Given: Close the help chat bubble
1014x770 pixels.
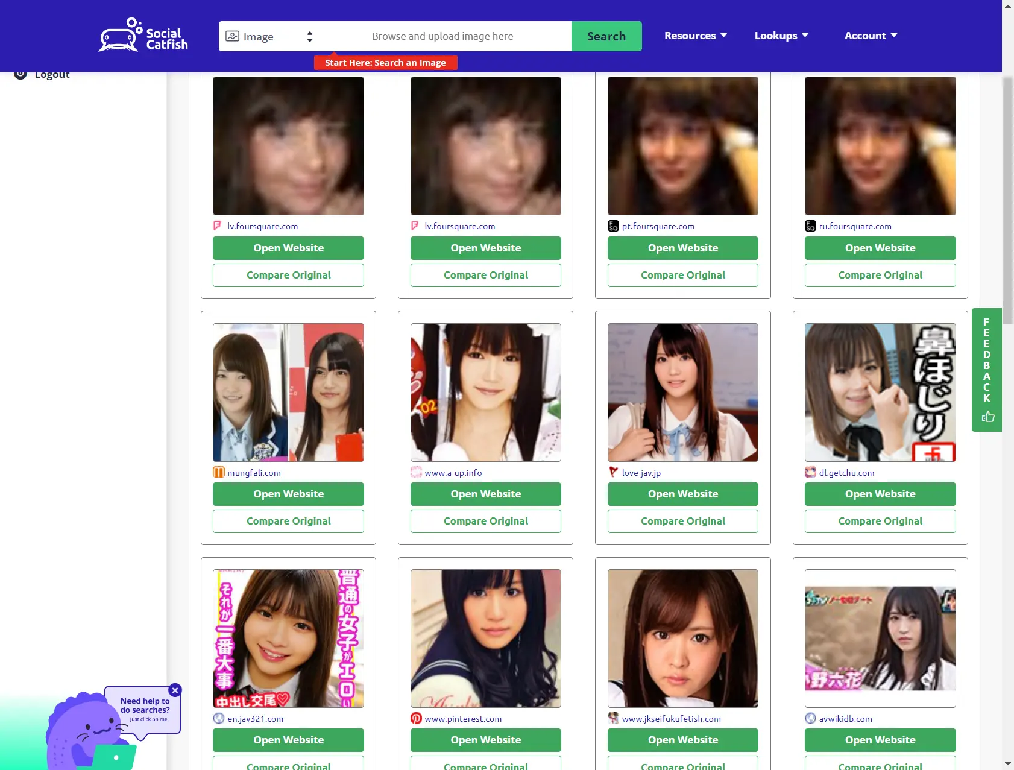Looking at the screenshot, I should 175,690.
